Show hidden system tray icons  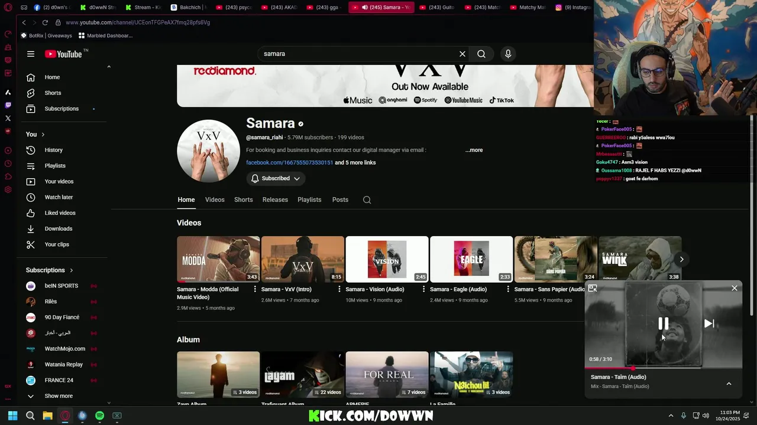(x=671, y=416)
